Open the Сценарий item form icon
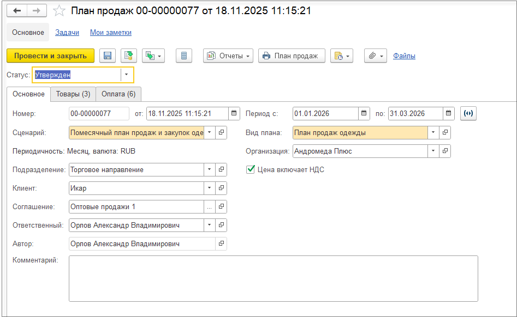The width and height of the screenshot is (517, 317). tap(221, 132)
